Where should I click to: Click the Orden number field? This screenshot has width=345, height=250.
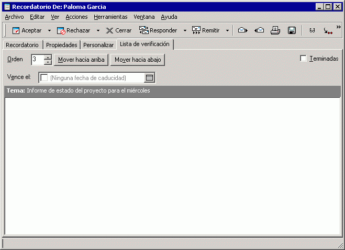coord(38,60)
